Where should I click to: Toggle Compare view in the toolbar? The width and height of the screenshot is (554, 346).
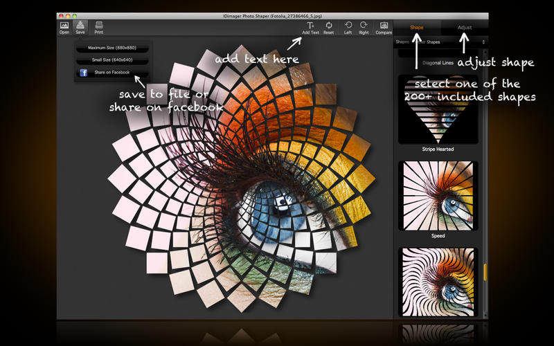coord(383,26)
